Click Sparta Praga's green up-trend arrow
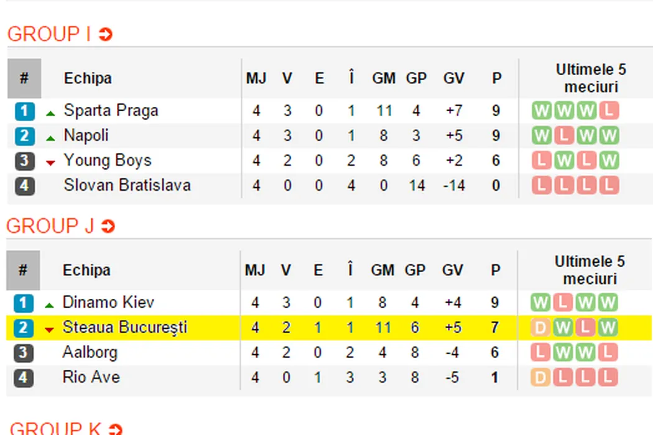Viewport: 653px width, 435px height. point(51,113)
